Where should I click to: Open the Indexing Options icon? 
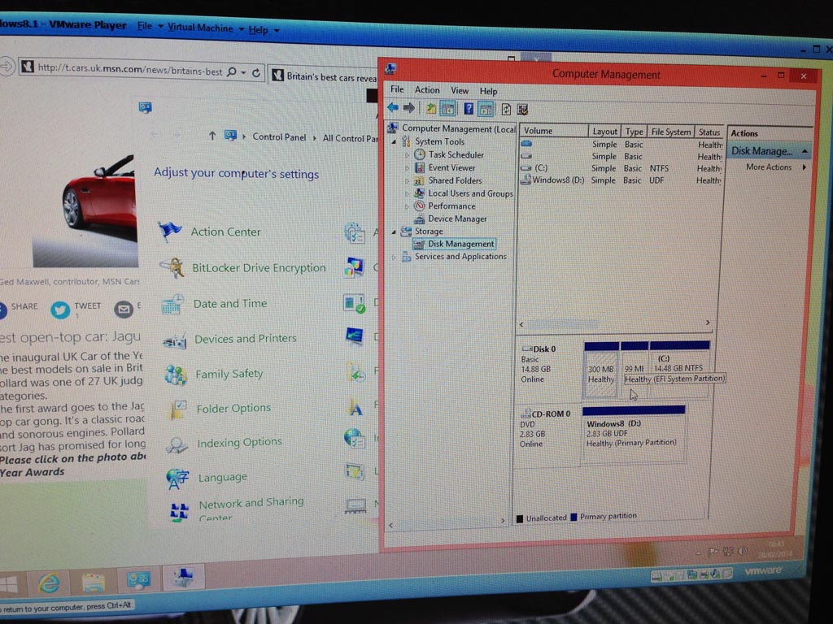177,444
